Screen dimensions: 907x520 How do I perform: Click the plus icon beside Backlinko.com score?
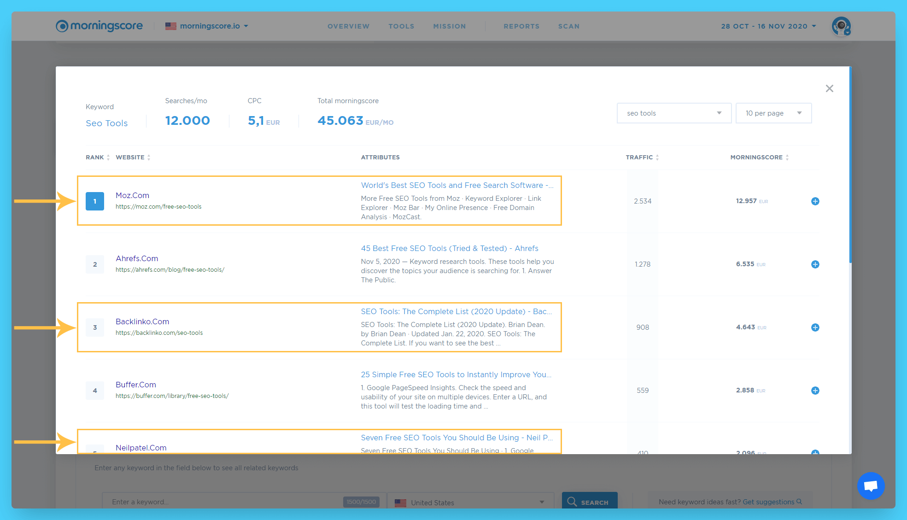(x=815, y=327)
